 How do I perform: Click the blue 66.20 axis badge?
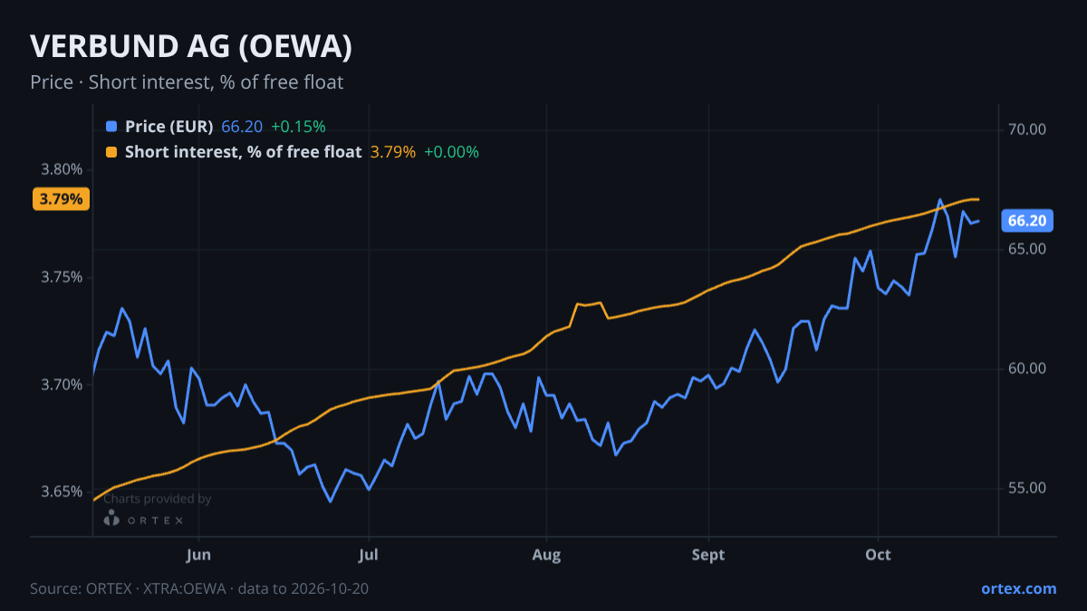[1027, 221]
